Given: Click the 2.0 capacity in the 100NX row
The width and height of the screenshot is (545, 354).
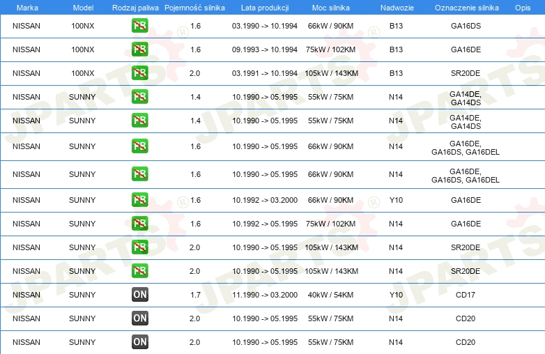Looking at the screenshot, I should point(194,73).
